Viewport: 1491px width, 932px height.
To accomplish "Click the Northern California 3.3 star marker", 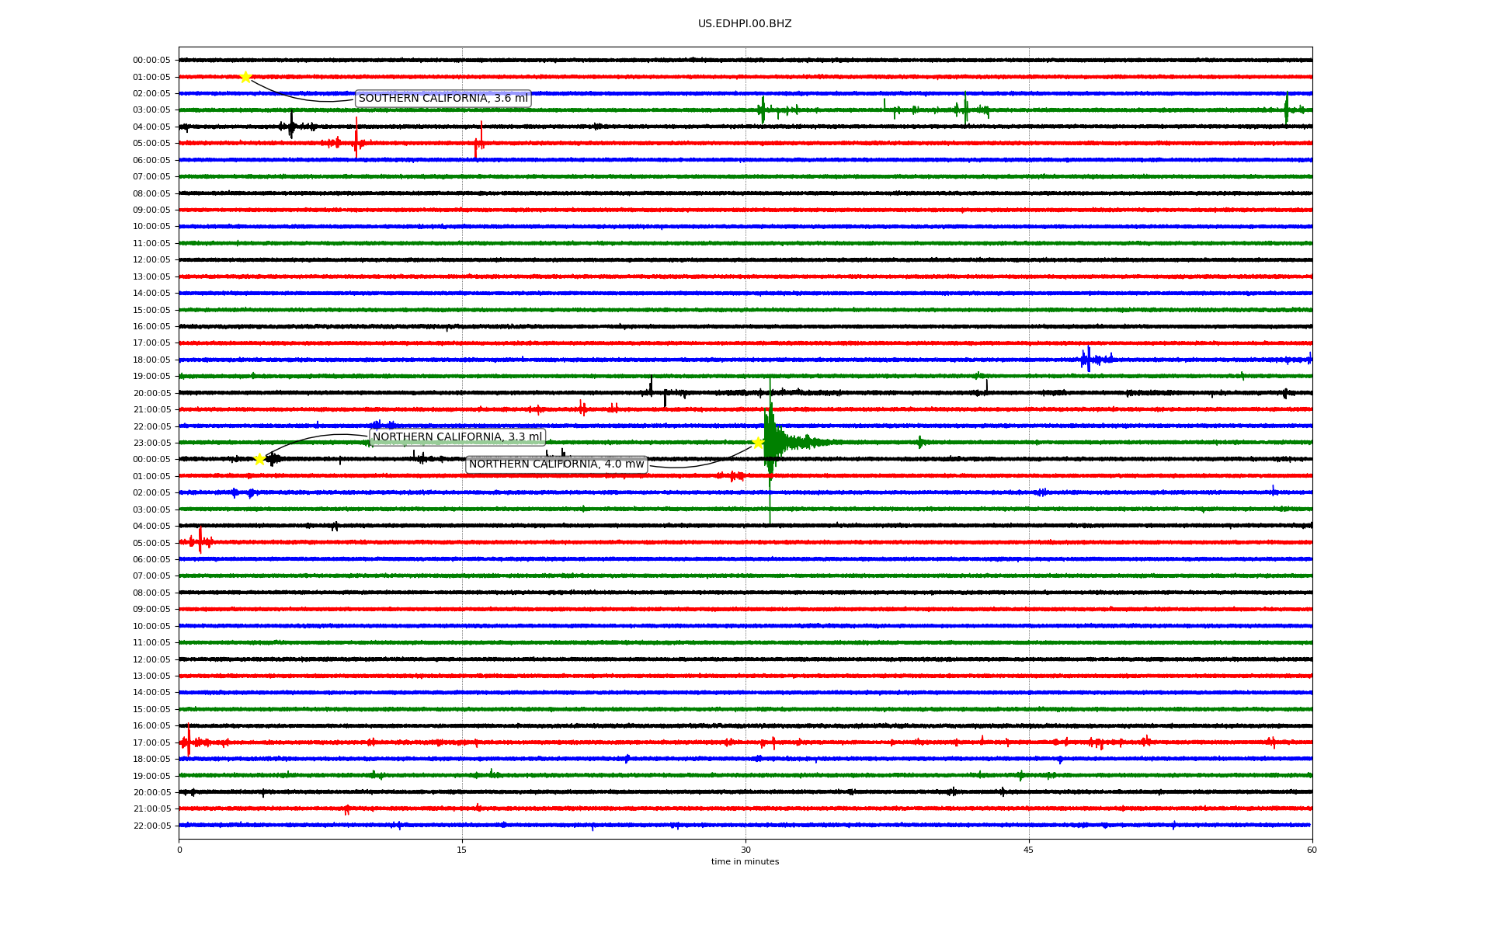I will pyautogui.click(x=259, y=459).
